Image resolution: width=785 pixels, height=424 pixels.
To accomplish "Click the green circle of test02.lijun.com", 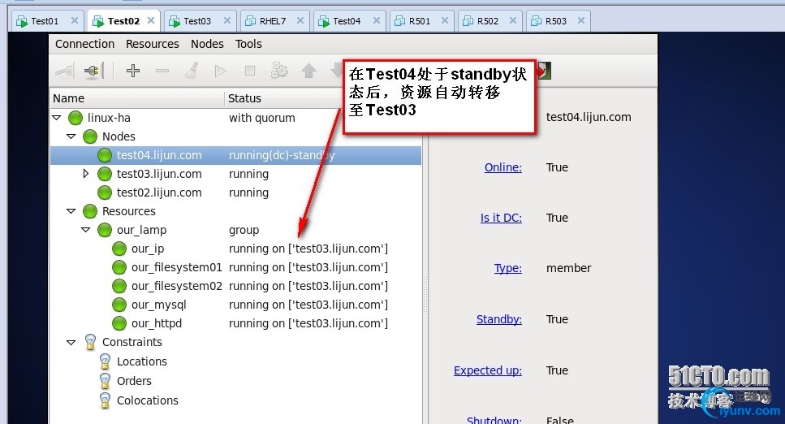I will pos(105,193).
